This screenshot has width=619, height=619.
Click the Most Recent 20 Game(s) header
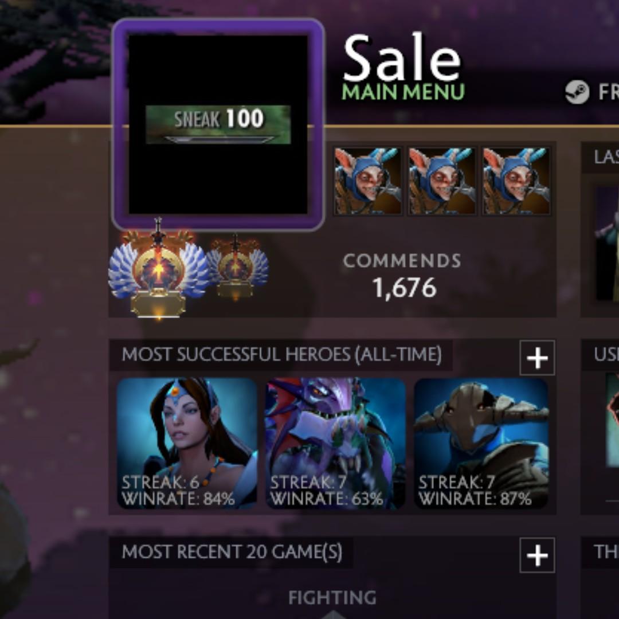[232, 552]
